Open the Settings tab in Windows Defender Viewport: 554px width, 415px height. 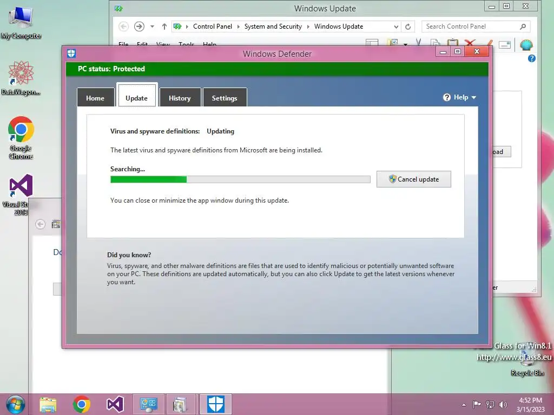point(225,98)
